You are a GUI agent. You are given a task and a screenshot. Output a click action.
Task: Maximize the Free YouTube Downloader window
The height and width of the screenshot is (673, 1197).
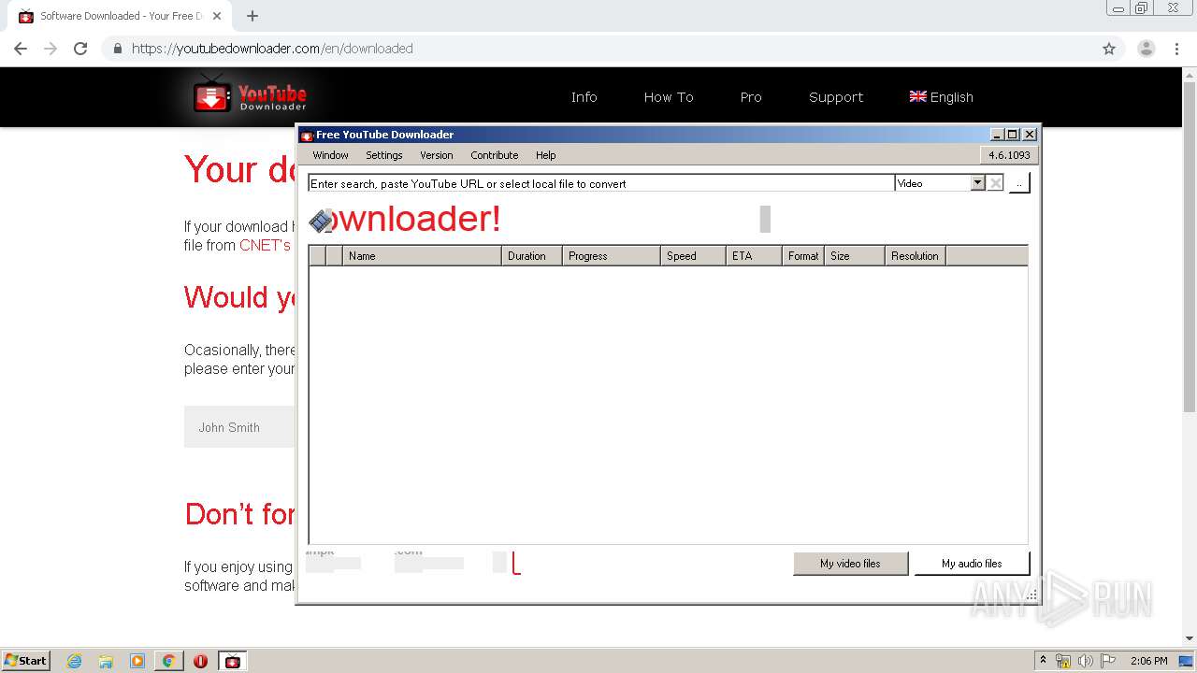[x=1013, y=135]
